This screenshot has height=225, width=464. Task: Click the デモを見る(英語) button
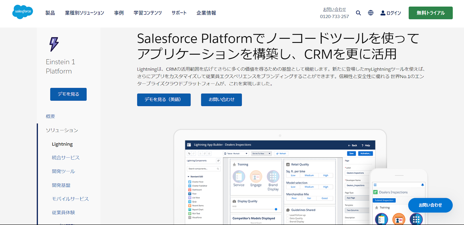click(164, 100)
